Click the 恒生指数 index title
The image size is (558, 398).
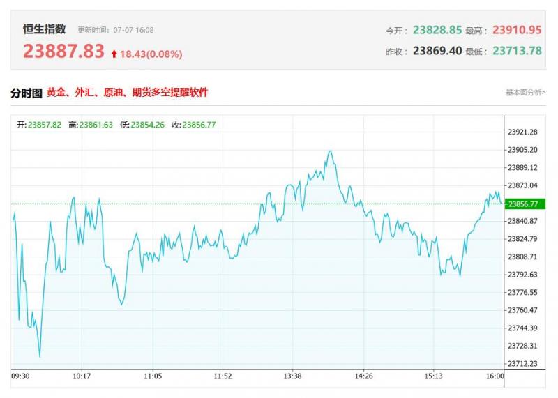45,29
